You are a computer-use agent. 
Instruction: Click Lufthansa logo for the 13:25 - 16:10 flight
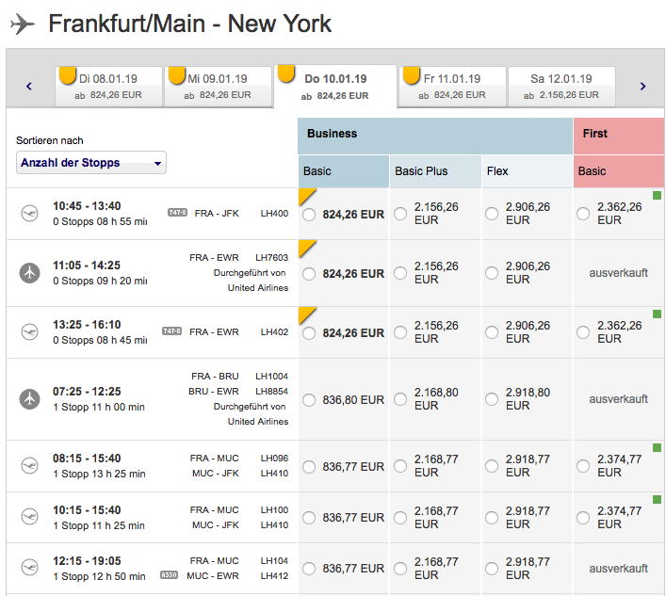coord(30,332)
